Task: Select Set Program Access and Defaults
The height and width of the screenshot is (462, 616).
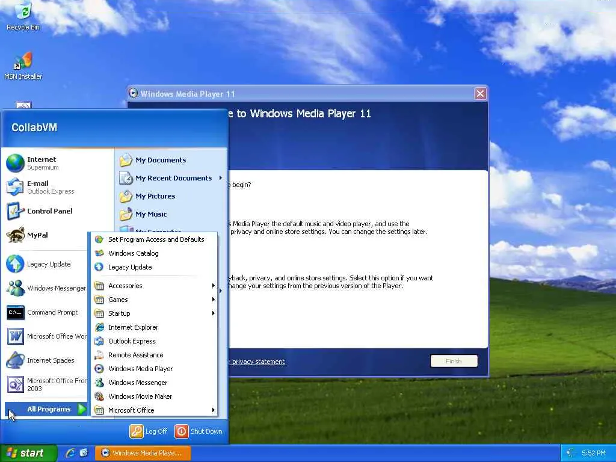Action: (x=154, y=239)
